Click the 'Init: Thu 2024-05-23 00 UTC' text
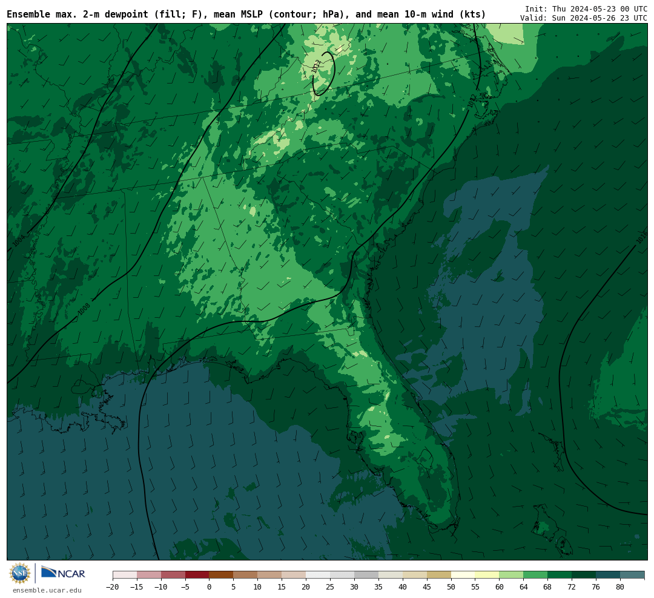The image size is (654, 598). (x=586, y=8)
